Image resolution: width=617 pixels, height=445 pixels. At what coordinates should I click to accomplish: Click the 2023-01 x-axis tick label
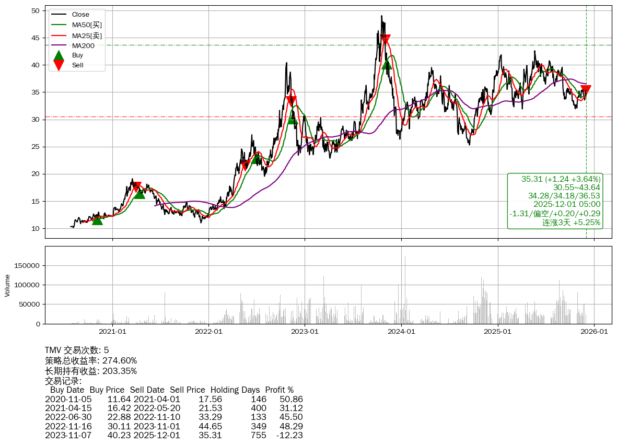click(x=305, y=331)
